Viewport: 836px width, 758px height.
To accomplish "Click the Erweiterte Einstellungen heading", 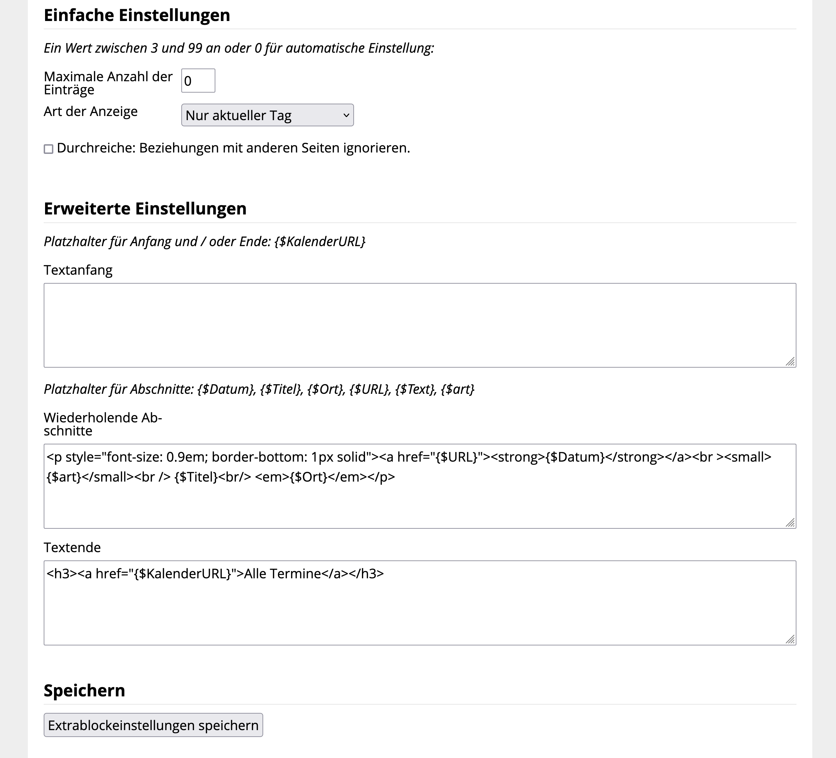I will (145, 209).
